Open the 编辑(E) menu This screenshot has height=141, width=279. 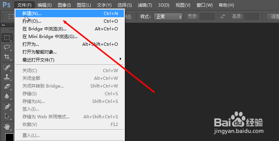tap(44, 5)
